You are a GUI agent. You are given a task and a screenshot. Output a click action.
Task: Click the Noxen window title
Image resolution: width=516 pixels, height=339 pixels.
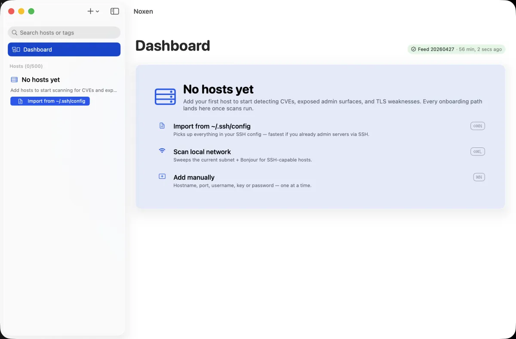[x=143, y=11]
